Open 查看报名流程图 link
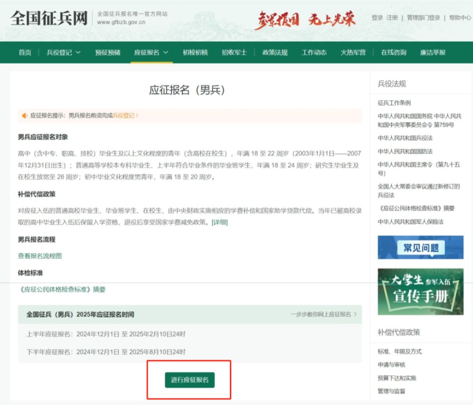This screenshot has width=473, height=405. pos(40,256)
